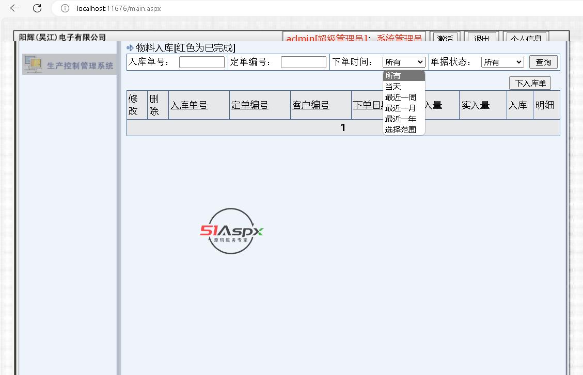The width and height of the screenshot is (583, 375).
Task: Open the 下单时间 dropdown
Action: (x=404, y=62)
